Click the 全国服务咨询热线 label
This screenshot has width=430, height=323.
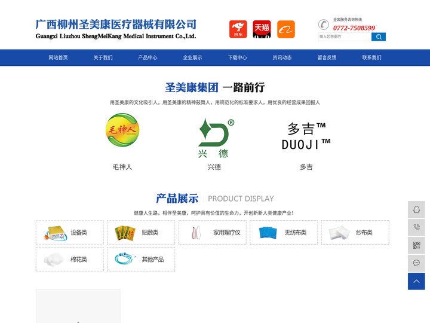click(x=348, y=20)
